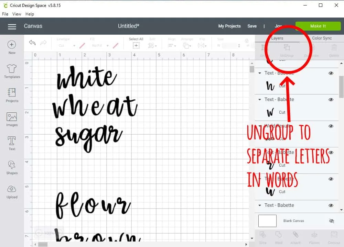Open the hamburger main menu
The width and height of the screenshot is (344, 247).
pyautogui.click(x=12, y=26)
